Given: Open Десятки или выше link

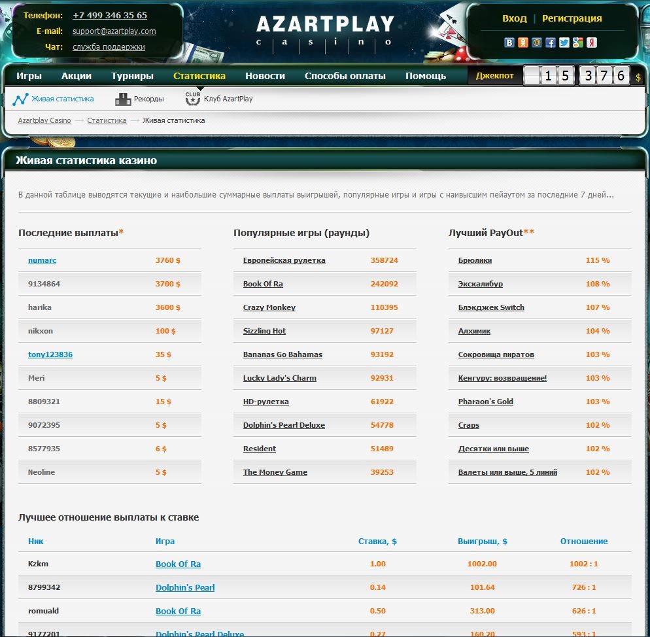Looking at the screenshot, I should coord(493,449).
